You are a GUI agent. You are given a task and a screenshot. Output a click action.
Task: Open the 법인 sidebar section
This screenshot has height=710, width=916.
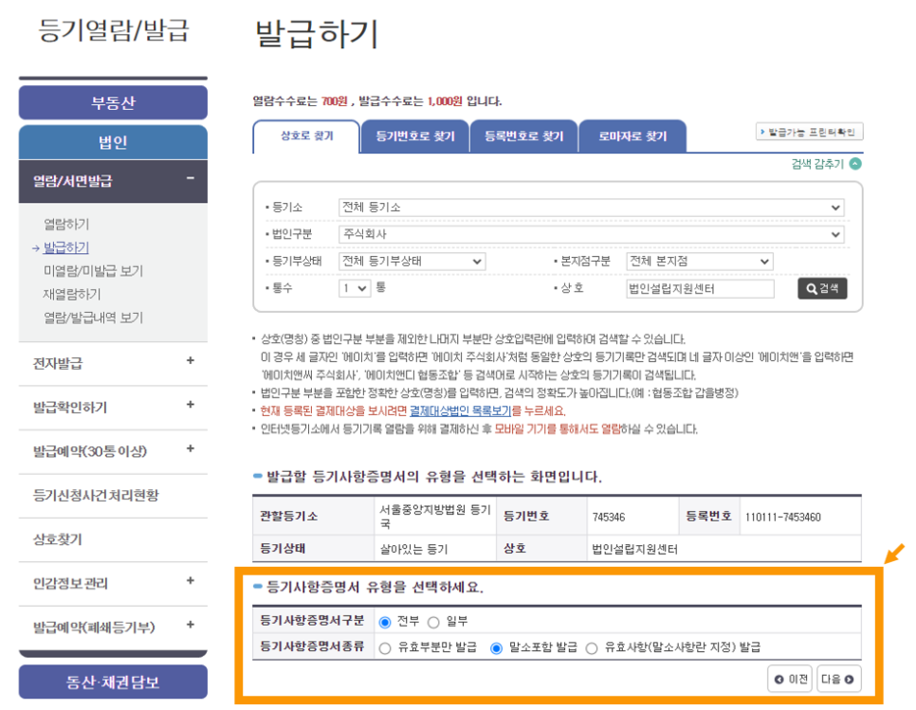point(114,142)
